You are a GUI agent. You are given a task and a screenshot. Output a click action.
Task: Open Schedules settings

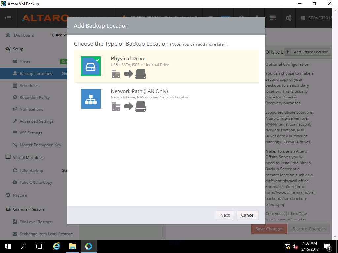[x=29, y=85]
